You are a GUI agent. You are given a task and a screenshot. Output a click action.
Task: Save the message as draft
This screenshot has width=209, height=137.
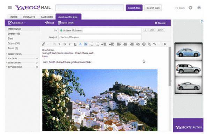coord(66,23)
